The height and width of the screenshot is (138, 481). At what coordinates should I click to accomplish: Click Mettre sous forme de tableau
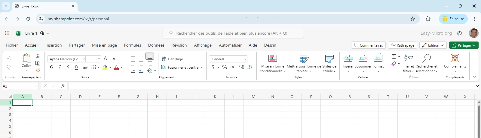304,63
